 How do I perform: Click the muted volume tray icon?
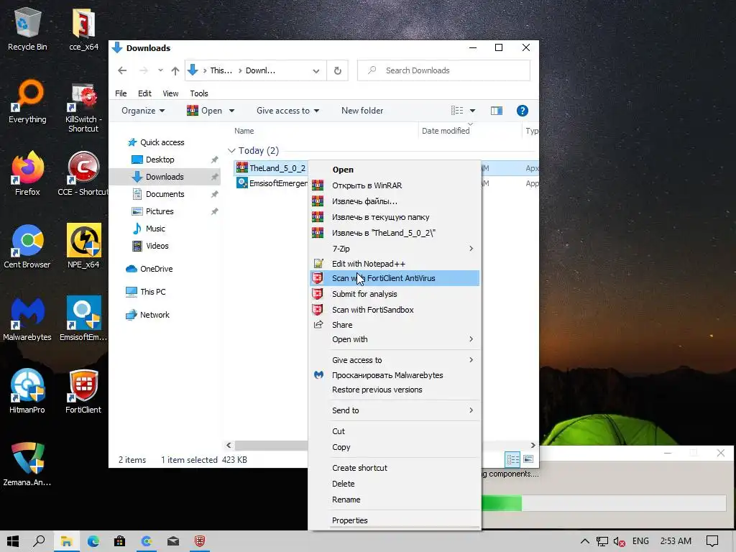click(619, 542)
